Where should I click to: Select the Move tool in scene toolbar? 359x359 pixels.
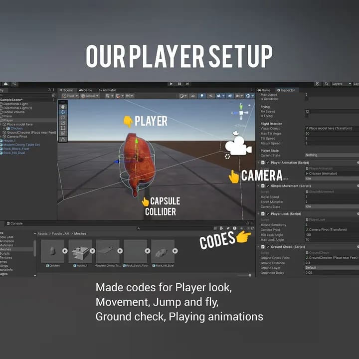pyautogui.click(x=63, y=112)
